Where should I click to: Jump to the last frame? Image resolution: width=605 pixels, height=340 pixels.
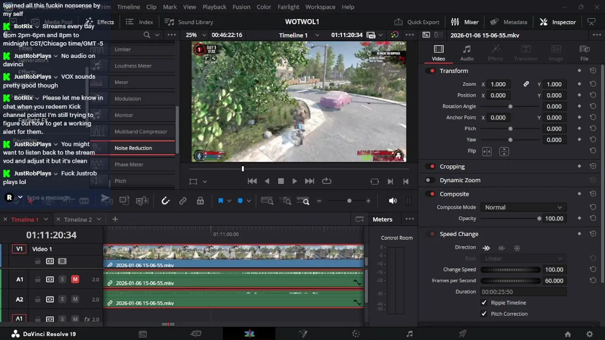[x=310, y=181]
